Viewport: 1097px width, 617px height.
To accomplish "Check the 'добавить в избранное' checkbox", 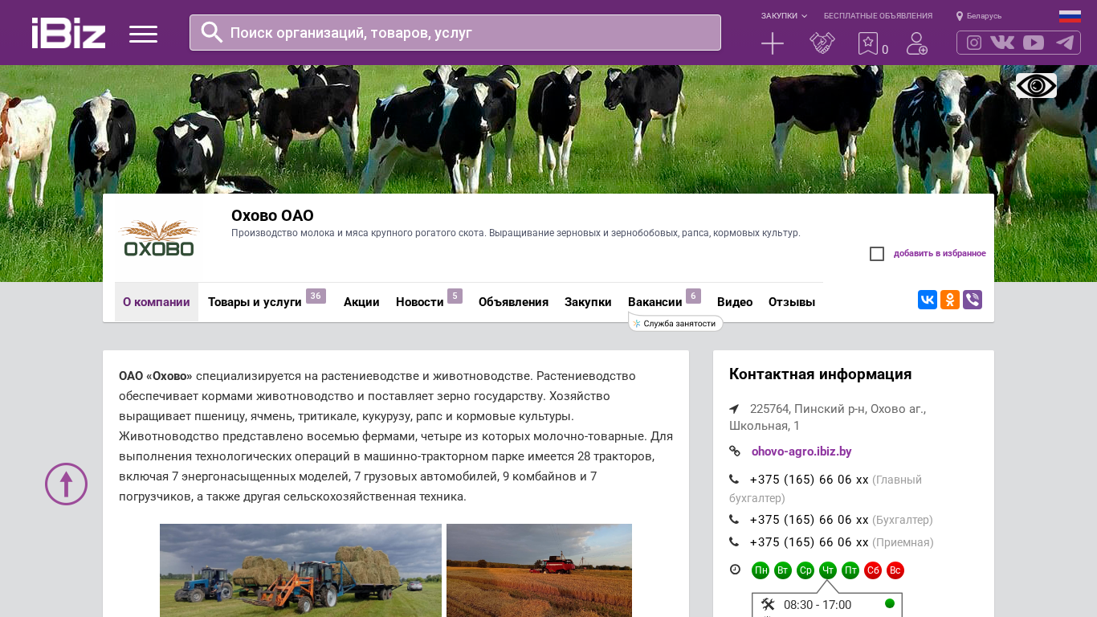I will point(877,254).
